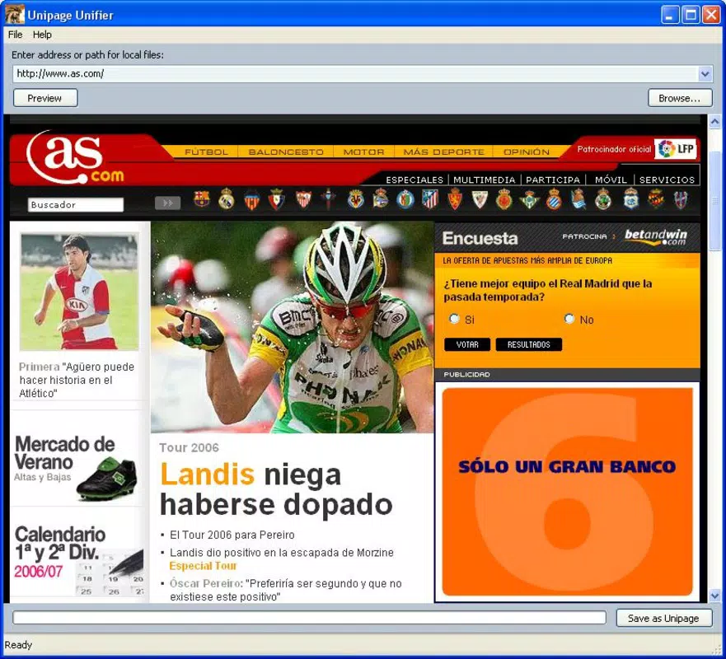Open the Atlético Madrid crest
The height and width of the screenshot is (659, 726).
click(x=429, y=199)
